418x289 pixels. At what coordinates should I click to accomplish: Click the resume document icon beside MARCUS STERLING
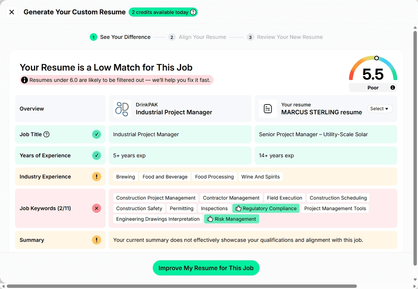point(268,108)
